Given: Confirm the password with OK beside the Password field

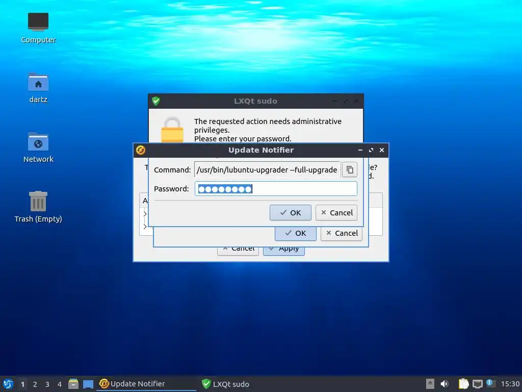Looking at the screenshot, I should 290,213.
